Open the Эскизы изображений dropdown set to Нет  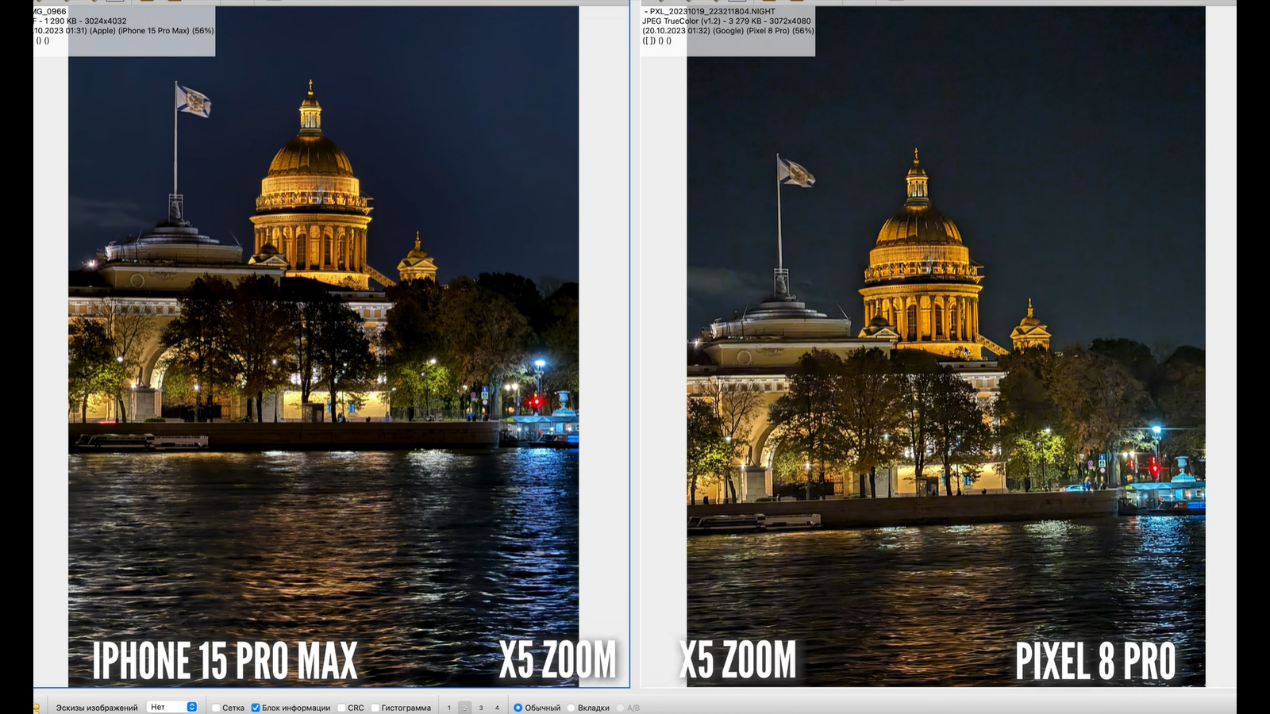[x=173, y=707]
